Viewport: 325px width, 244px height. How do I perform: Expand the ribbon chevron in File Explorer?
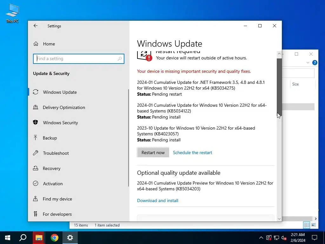tap(308, 63)
